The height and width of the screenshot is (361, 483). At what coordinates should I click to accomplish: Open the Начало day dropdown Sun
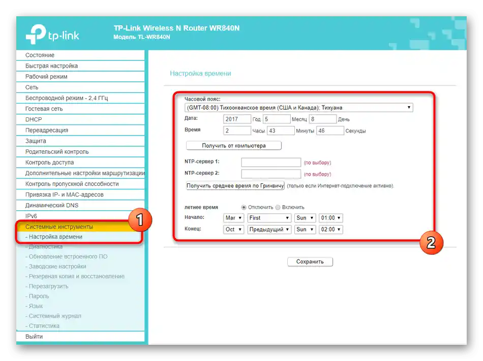[x=305, y=218]
